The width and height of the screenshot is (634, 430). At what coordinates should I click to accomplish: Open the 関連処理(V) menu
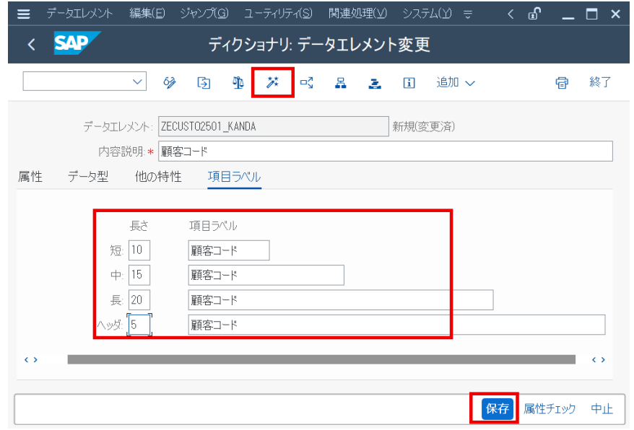357,13
